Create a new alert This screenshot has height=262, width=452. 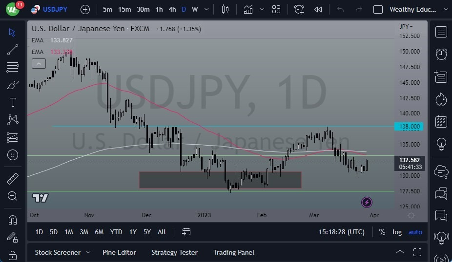coord(299,9)
